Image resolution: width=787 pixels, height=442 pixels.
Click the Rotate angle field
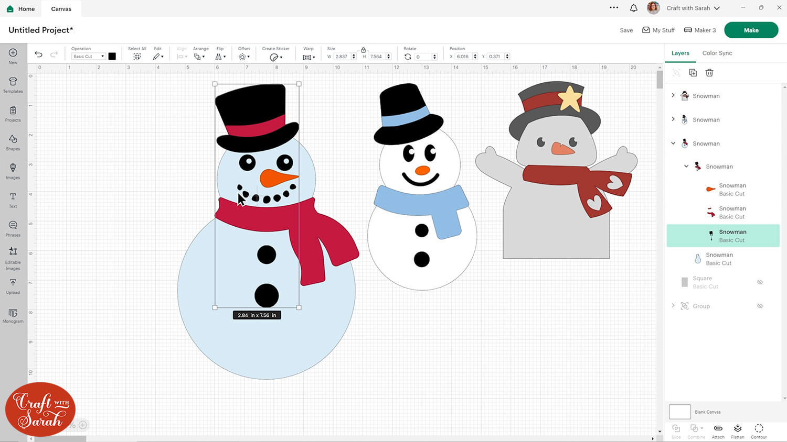pos(426,57)
